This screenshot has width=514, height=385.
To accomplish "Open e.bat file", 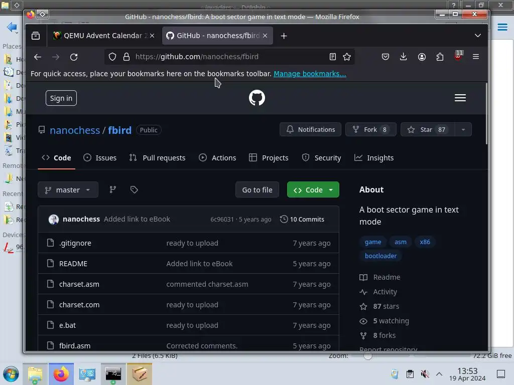I will click(x=67, y=325).
